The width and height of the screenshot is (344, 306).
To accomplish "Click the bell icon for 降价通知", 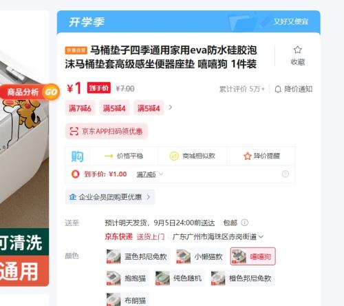I will coord(278,89).
